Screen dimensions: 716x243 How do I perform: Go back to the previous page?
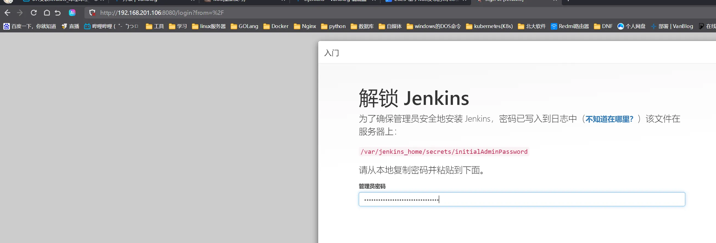tap(7, 13)
